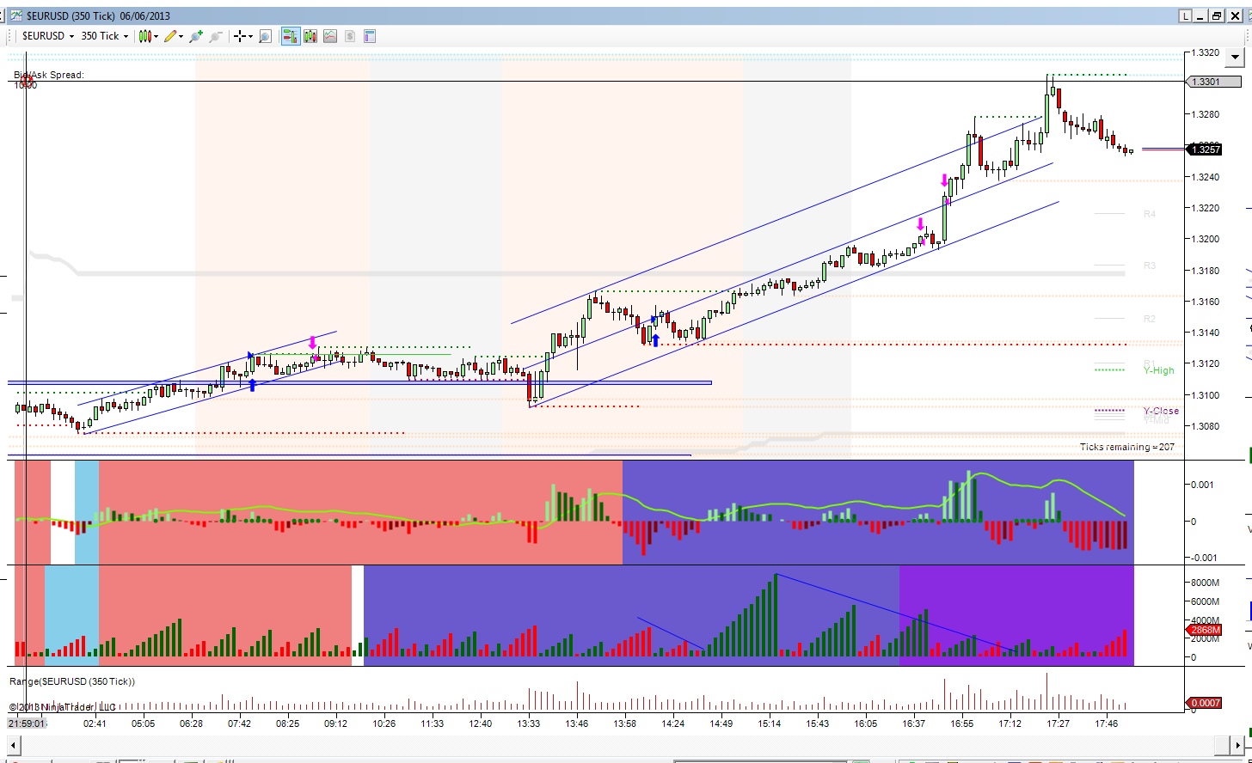This screenshot has height=763, width=1252.
Task: Click the R3 pivot level label
Action: pyautogui.click(x=1150, y=266)
